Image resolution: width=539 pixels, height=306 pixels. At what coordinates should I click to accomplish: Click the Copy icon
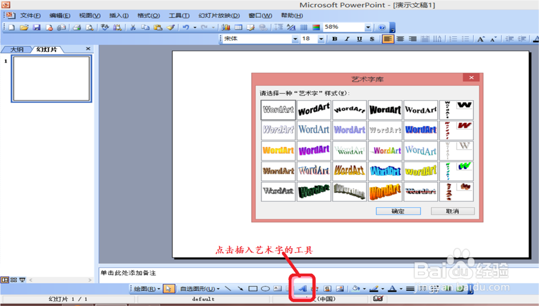(146, 27)
